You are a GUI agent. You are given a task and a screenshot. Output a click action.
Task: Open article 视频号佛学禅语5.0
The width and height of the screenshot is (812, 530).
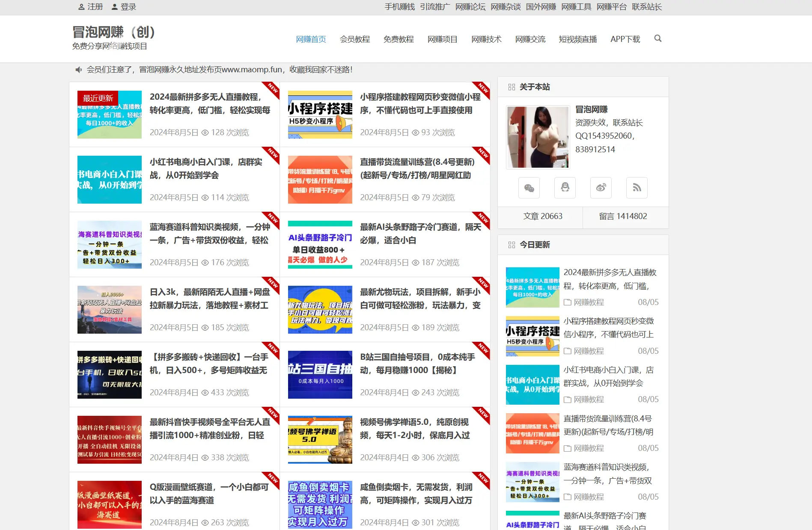[415, 429]
